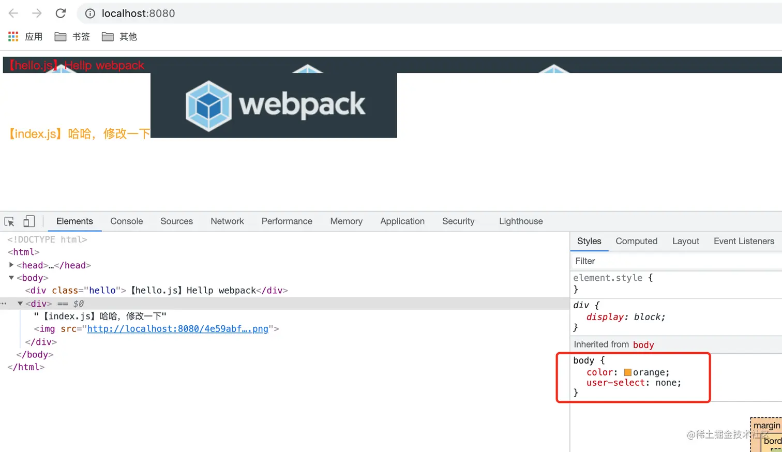782x452 pixels.
Task: Open the Security tab
Action: point(458,221)
